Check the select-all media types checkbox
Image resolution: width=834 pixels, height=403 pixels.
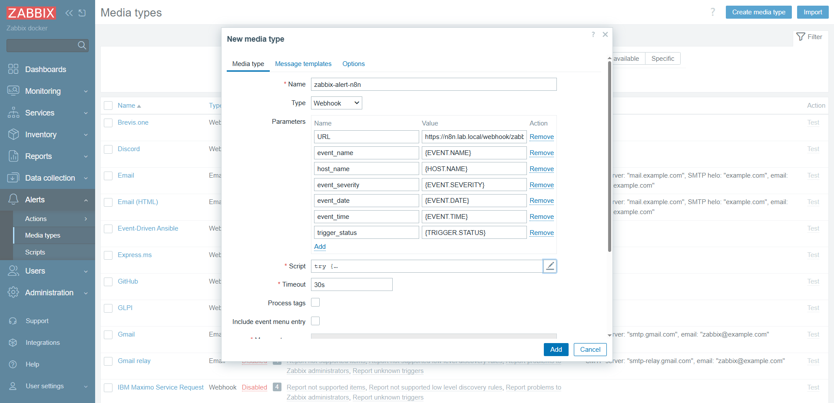tap(108, 106)
